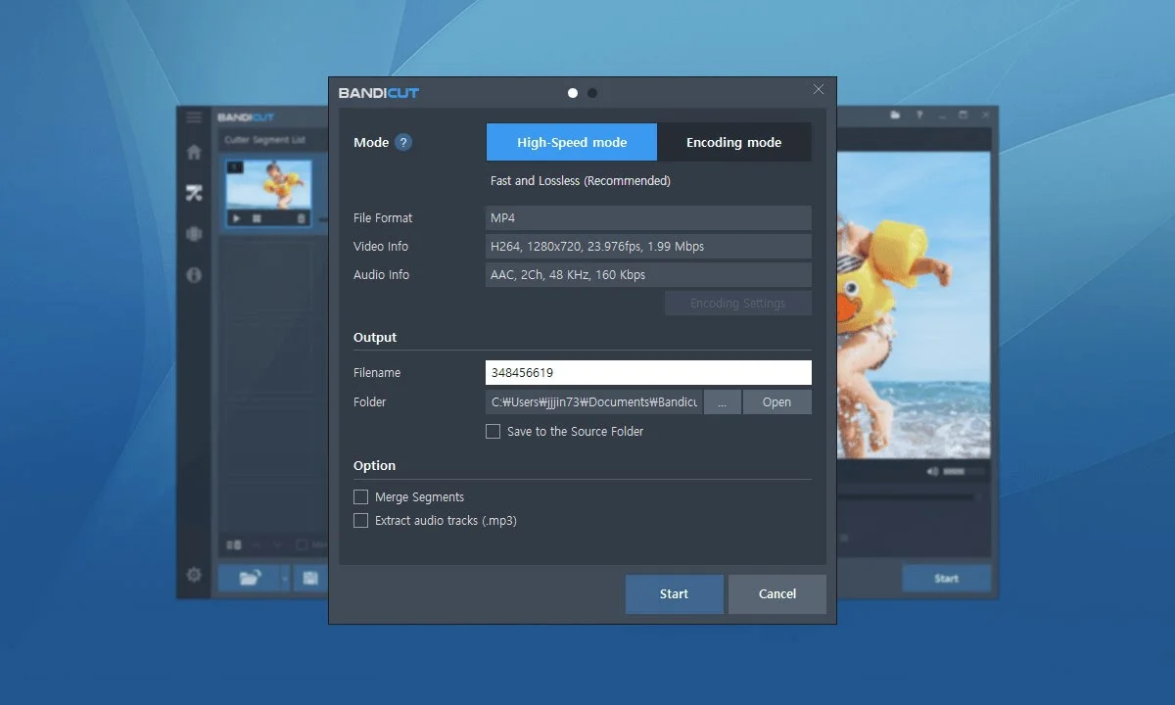Select the Cutter scissors icon in the sidebar
Image resolution: width=1175 pixels, height=705 pixels.
point(194,193)
